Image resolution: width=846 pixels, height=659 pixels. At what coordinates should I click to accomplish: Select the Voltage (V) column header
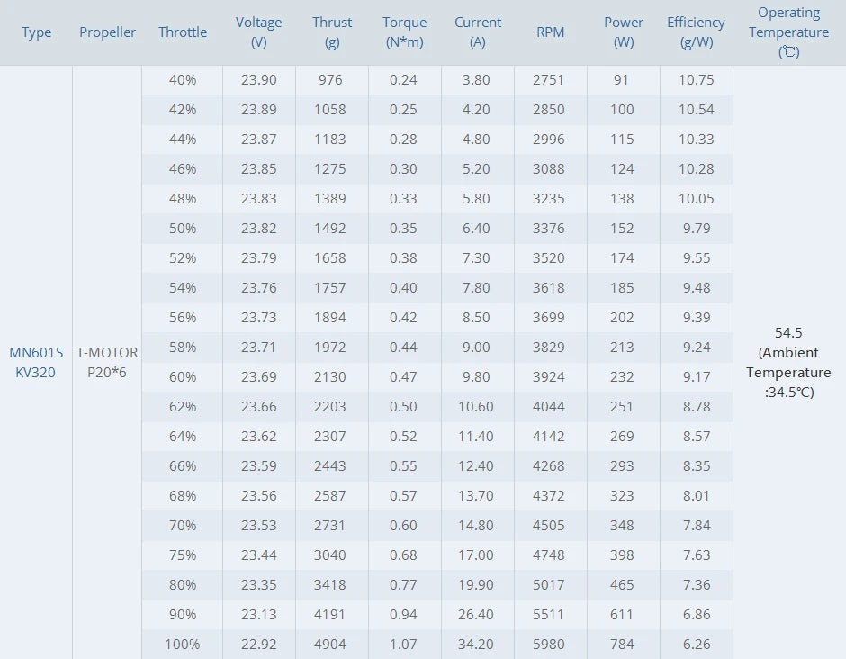click(x=259, y=32)
